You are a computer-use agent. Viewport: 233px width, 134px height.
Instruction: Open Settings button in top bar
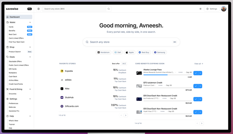(x=212, y=9)
